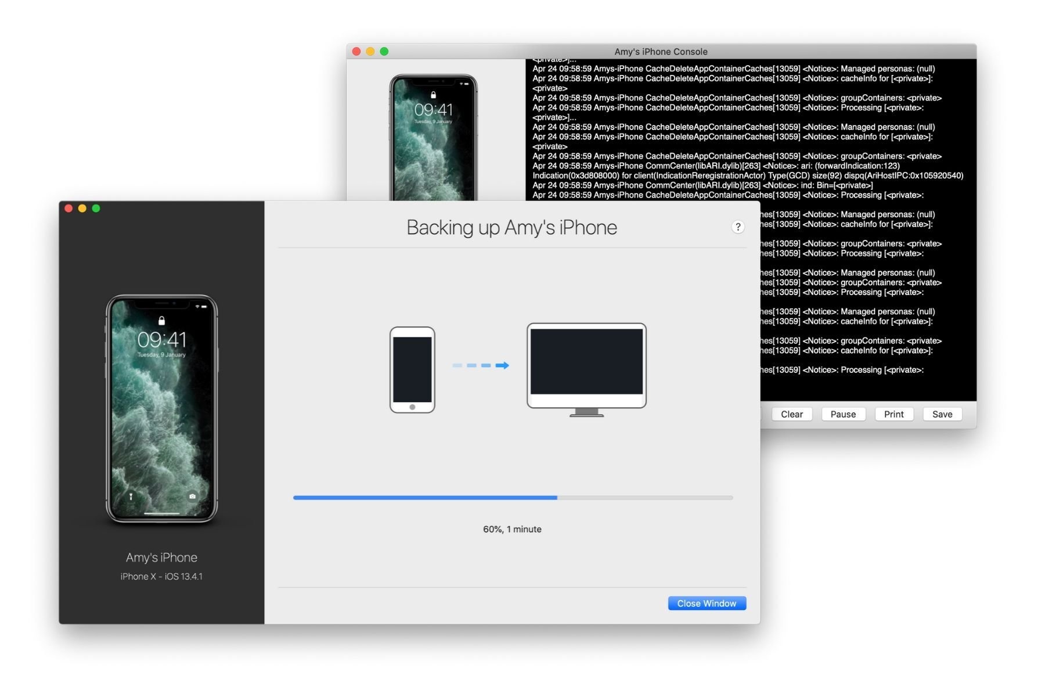Click the log line "ind: Bin=[<private>]"

tap(702, 185)
